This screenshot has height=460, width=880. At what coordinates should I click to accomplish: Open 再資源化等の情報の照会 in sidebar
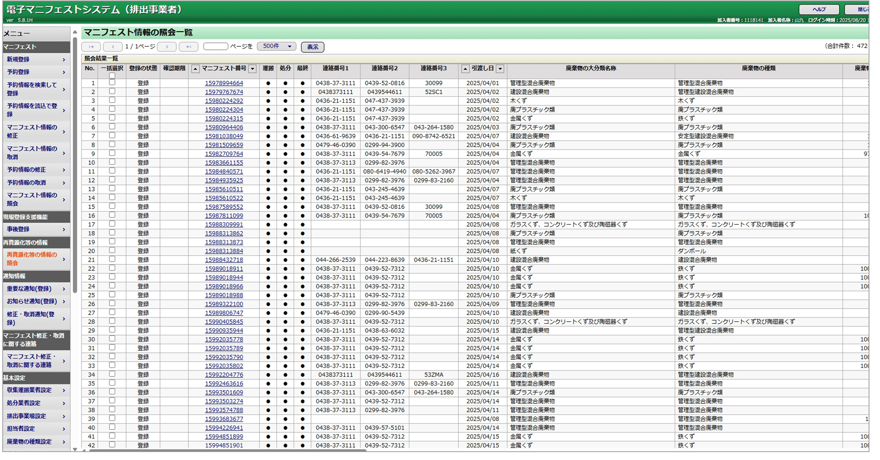(x=32, y=259)
